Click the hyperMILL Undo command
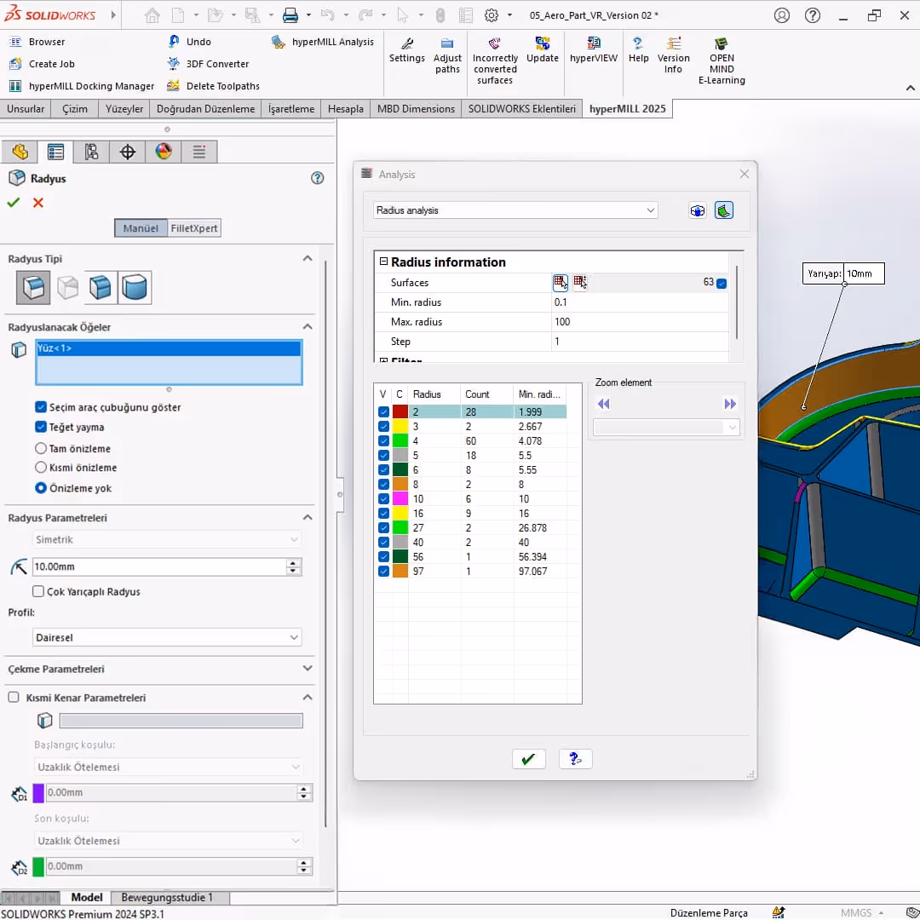Screen dimensions: 920x920 (189, 42)
